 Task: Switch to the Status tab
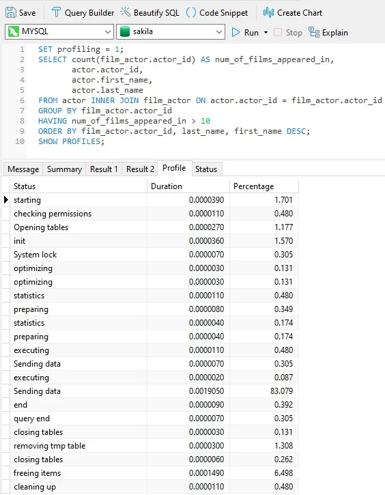[x=206, y=169]
